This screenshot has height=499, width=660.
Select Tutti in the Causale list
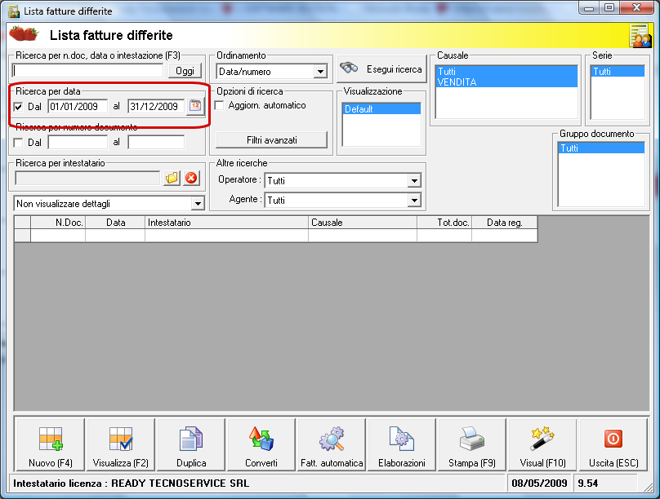[506, 72]
